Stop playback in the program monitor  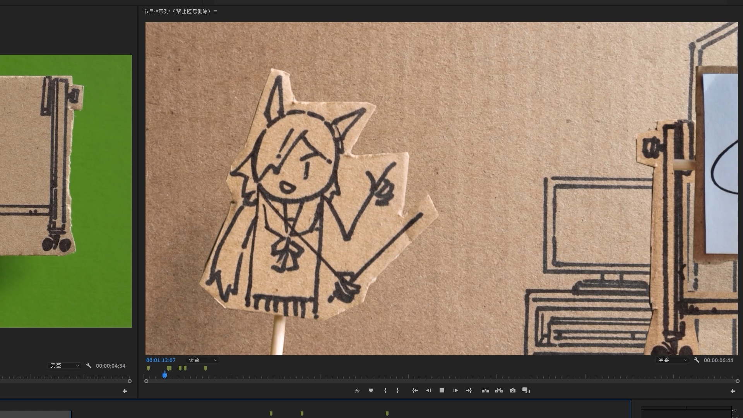pyautogui.click(x=442, y=391)
